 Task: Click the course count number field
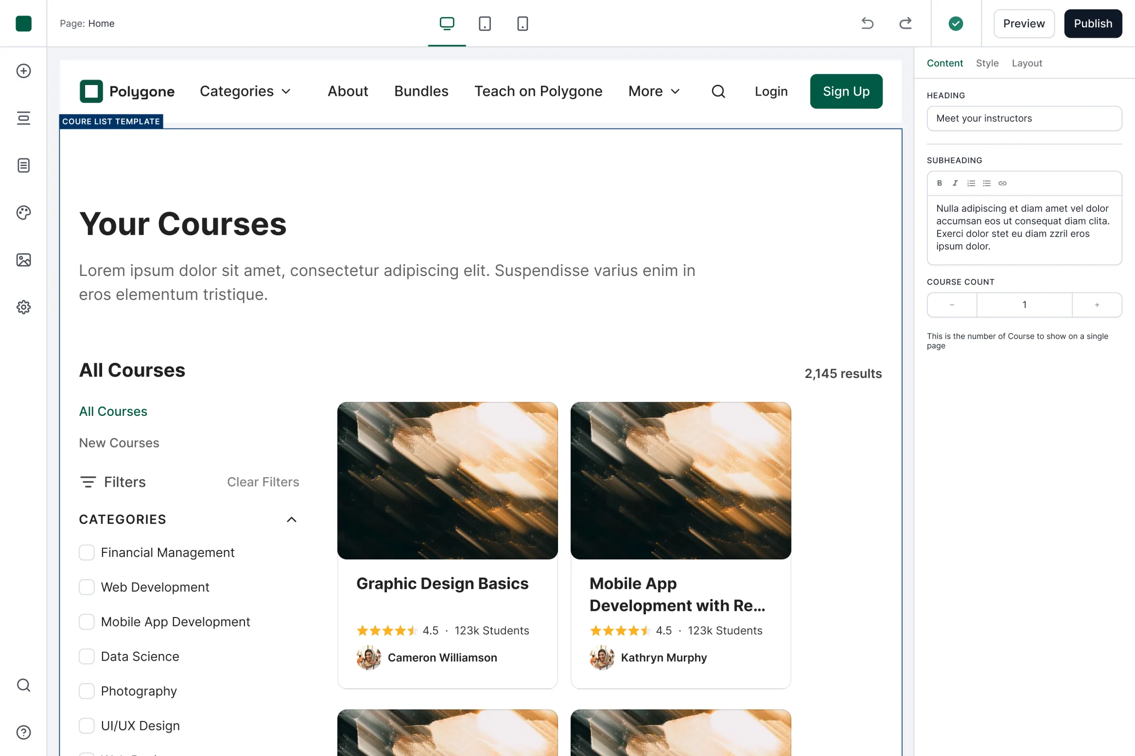tap(1024, 305)
